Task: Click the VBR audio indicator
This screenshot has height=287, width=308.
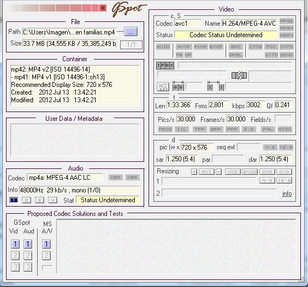Action: click(x=132, y=177)
